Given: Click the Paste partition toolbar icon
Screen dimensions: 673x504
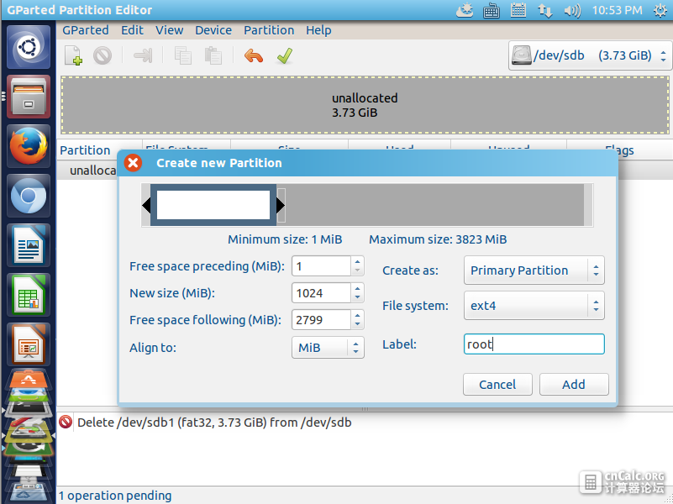Looking at the screenshot, I should [213, 55].
